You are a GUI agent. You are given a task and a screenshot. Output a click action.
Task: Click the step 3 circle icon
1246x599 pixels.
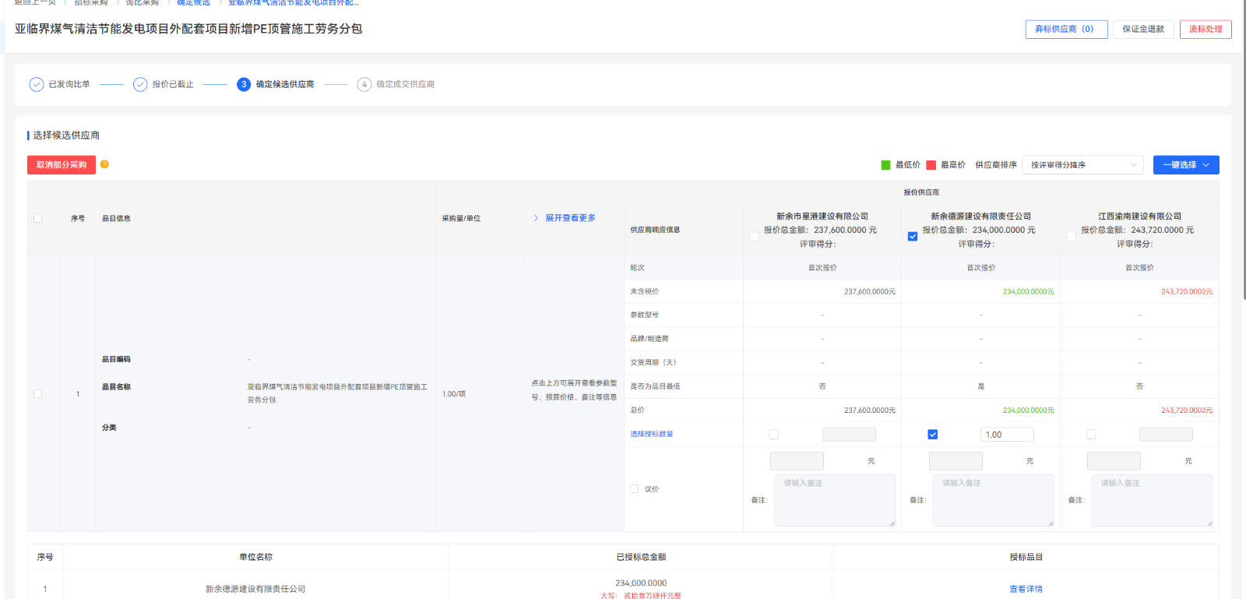[244, 84]
